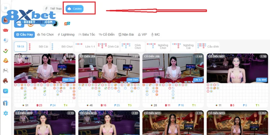
Task: Select the Siêu Tốc category
Action: [x=87, y=34]
